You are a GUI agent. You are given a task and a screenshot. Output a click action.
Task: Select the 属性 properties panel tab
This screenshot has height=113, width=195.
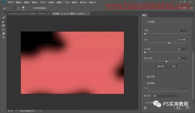[144, 15]
